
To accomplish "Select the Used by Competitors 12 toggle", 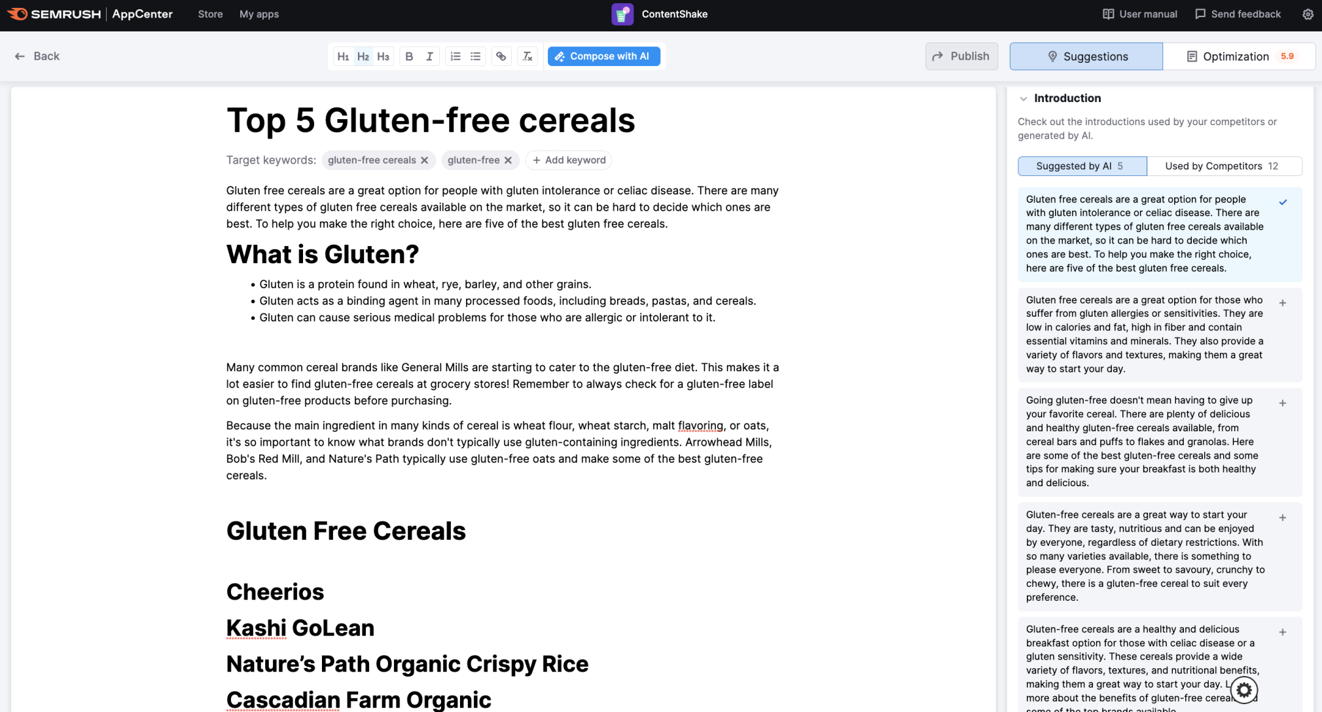I will 1219,166.
